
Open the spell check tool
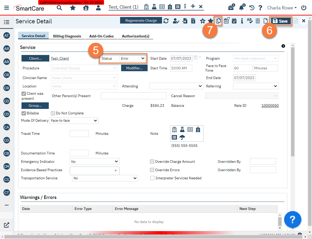pos(250,21)
